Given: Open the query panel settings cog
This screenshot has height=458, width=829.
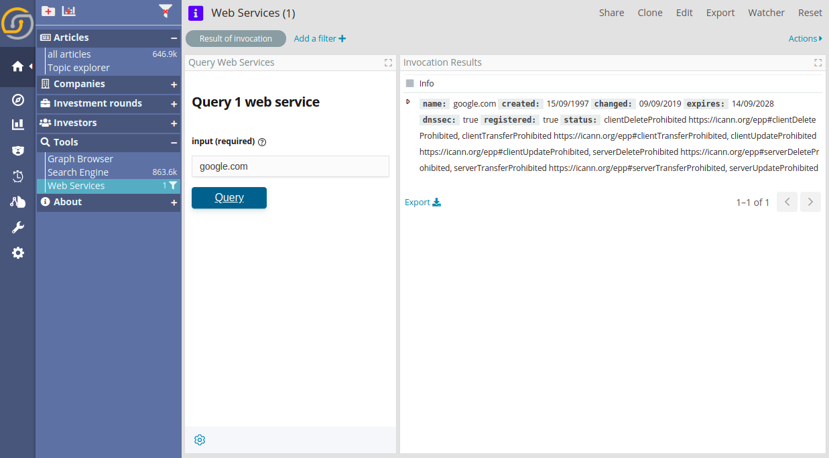Looking at the screenshot, I should coord(200,440).
